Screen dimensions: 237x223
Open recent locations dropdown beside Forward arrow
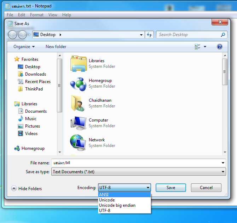coord(29,35)
